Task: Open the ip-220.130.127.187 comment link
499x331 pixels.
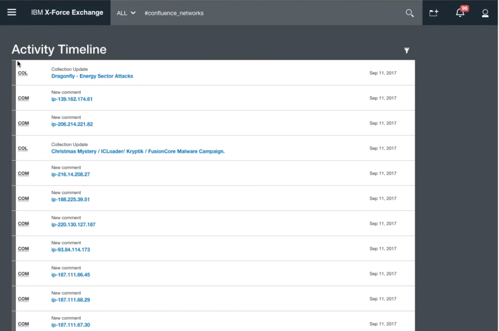Action: [74, 225]
